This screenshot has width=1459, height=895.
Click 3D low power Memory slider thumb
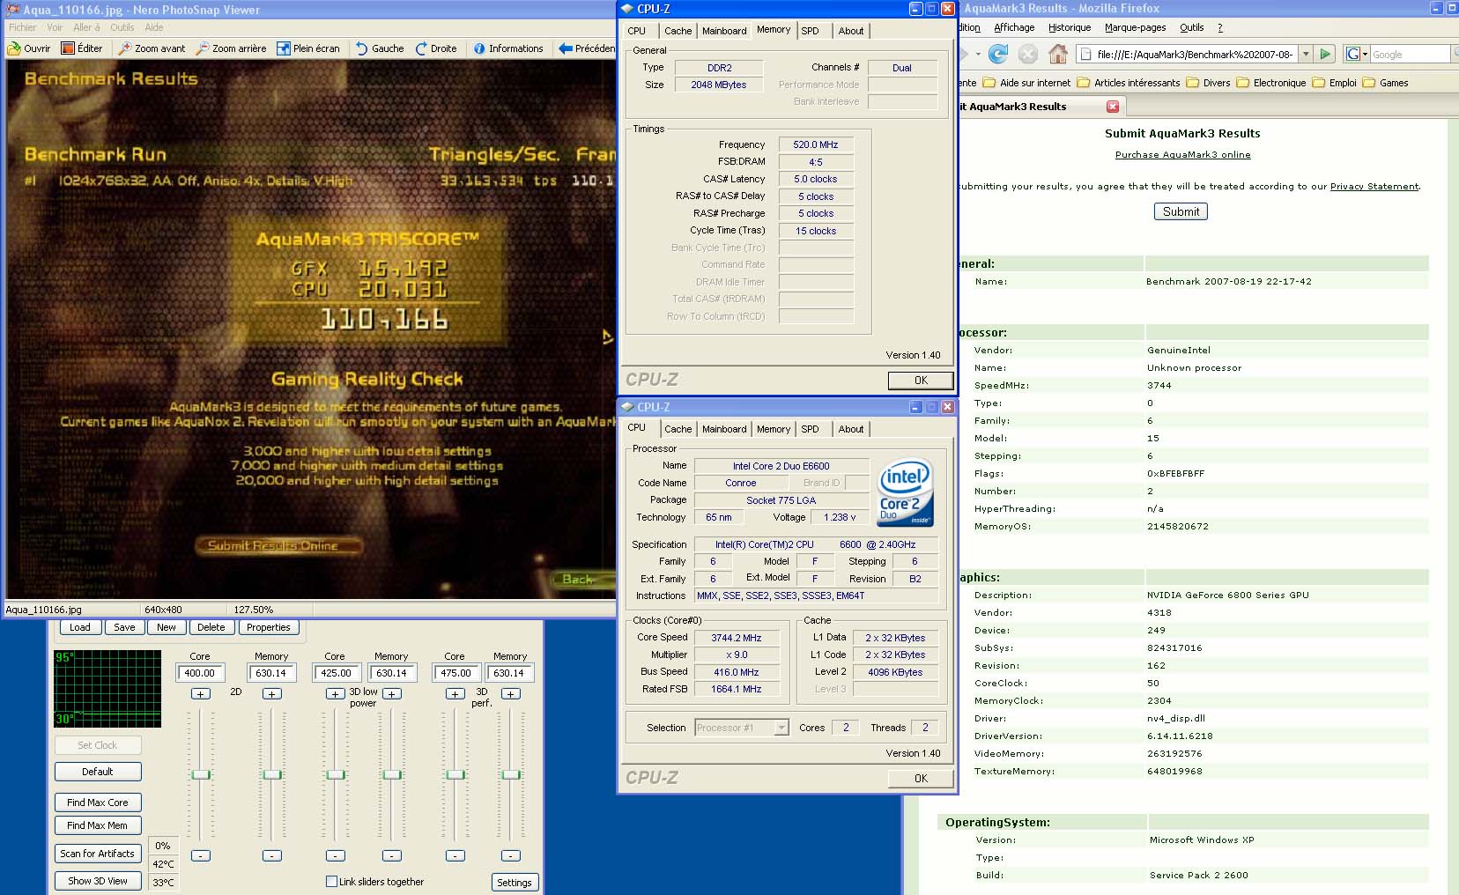[x=392, y=774]
